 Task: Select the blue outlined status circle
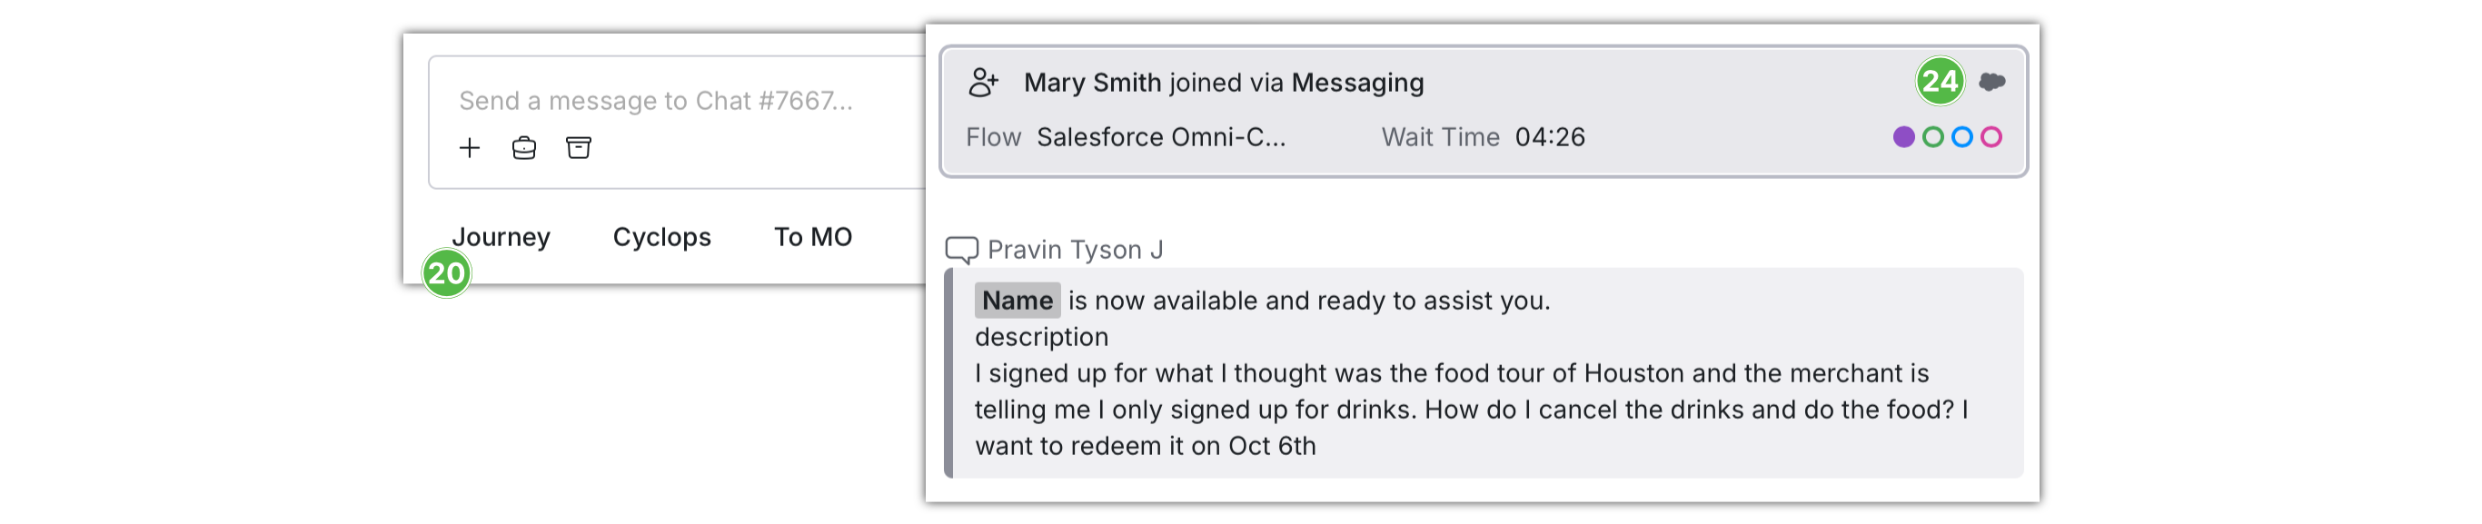coord(1961,137)
